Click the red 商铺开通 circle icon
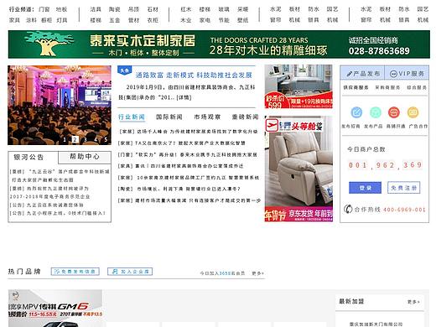The height and width of the screenshot is (327, 436). (394, 112)
